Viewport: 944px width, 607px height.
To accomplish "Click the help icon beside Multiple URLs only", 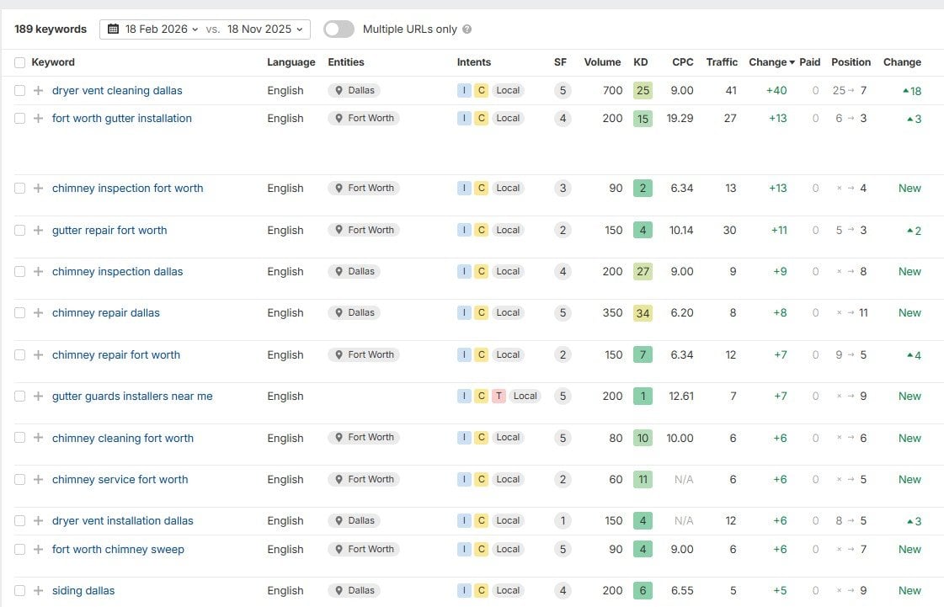I will [467, 29].
